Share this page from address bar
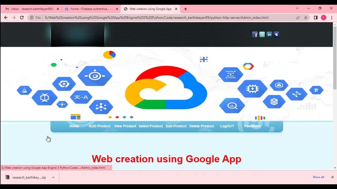Viewport: 337px width, 189px height. (x=298, y=18)
